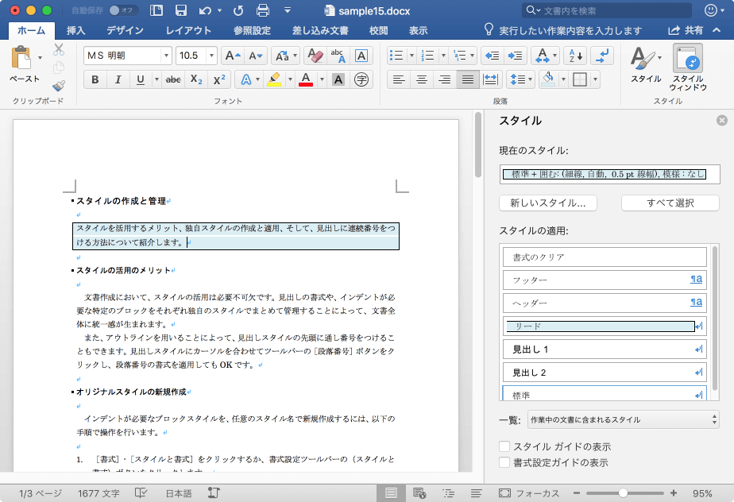Viewport: 734px width, 502px height.
Task: Click the strikethrough button
Action: 173,79
